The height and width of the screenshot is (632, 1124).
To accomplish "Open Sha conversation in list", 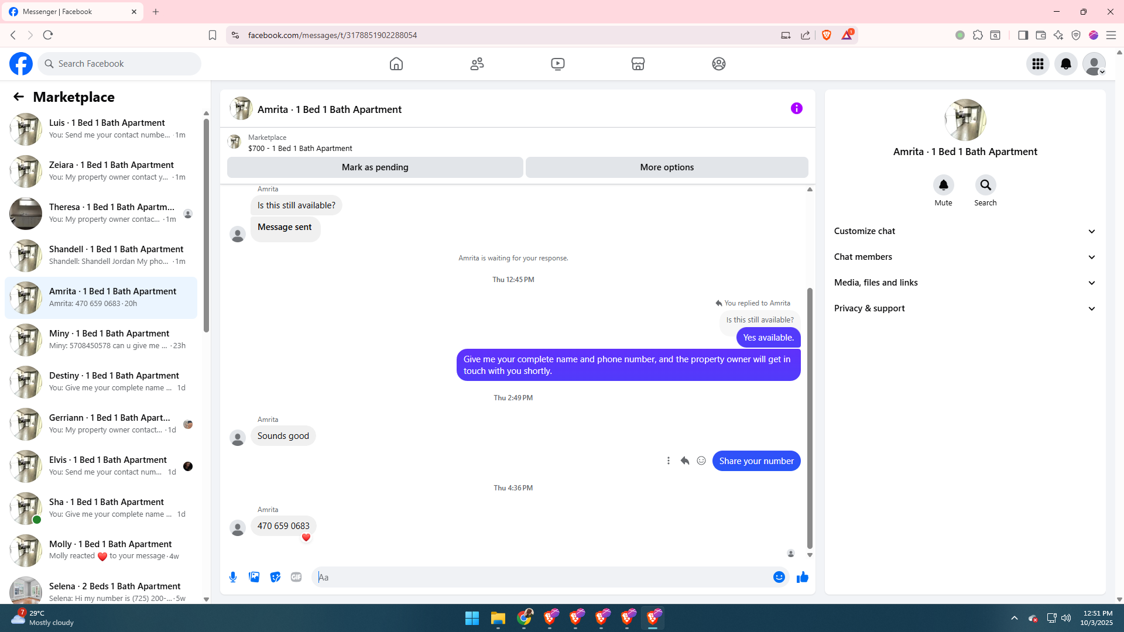I will coord(101,509).
